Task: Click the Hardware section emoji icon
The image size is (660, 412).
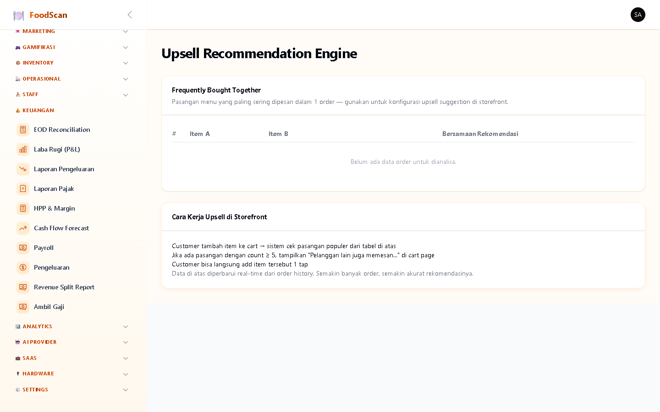Action: tap(18, 374)
